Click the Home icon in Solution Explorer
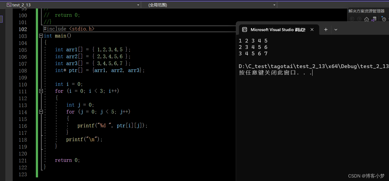The image size is (389, 181). [367, 19]
